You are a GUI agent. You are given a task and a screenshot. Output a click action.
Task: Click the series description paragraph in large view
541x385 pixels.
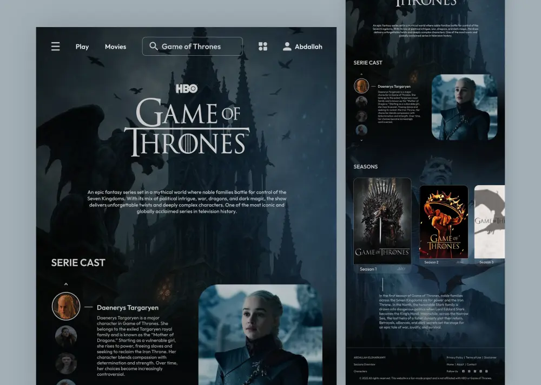click(x=187, y=201)
